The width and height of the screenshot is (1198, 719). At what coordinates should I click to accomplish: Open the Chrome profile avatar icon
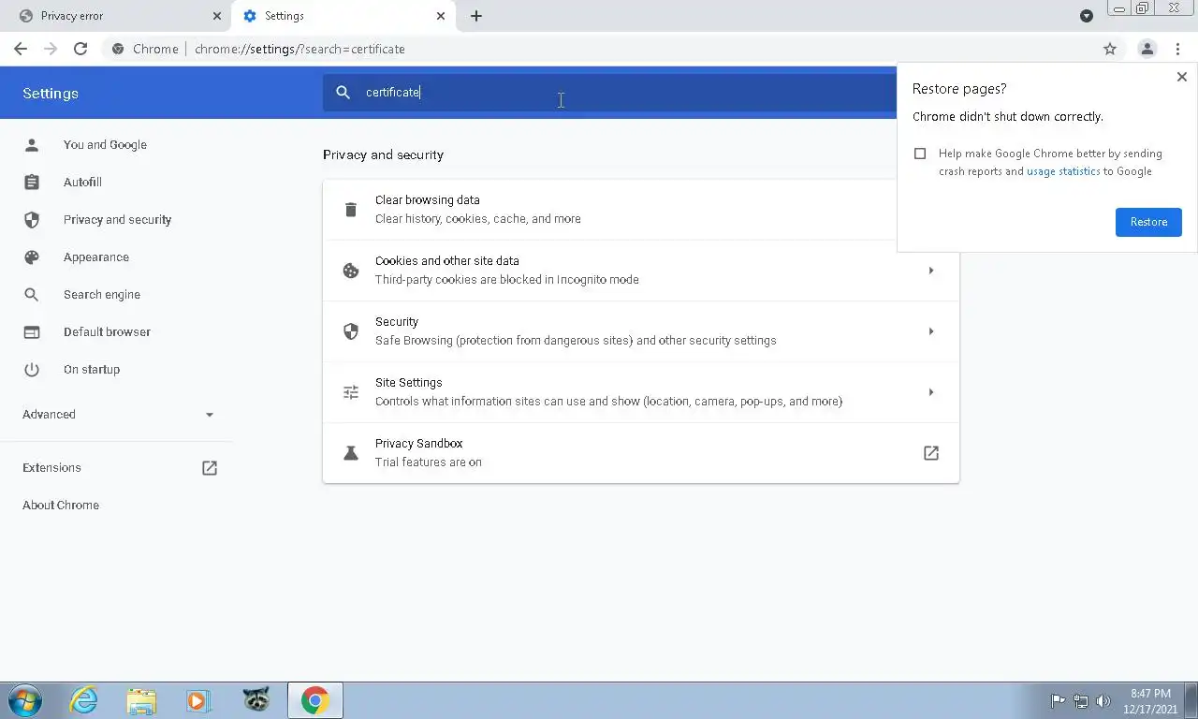click(1147, 49)
